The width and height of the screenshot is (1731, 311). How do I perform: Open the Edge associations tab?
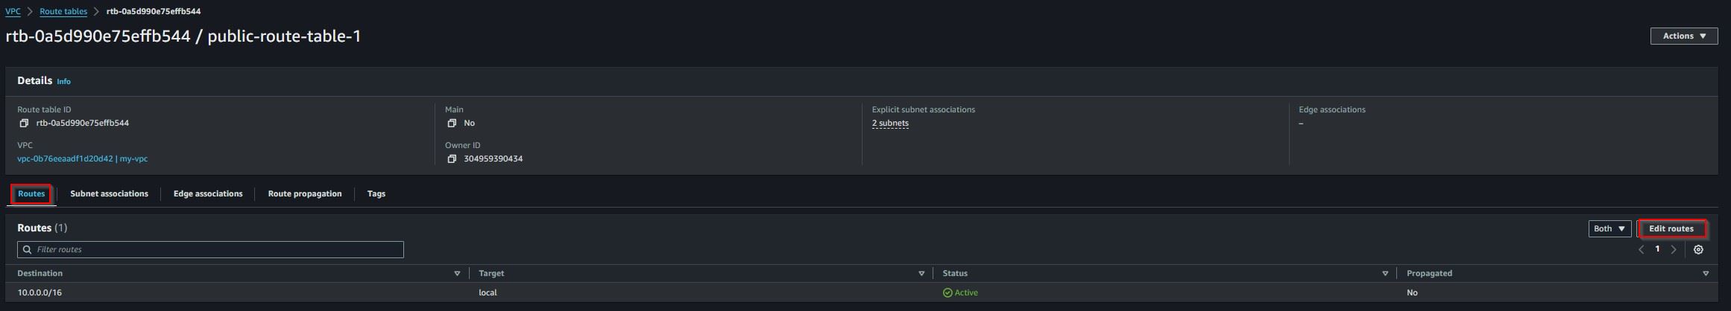coord(208,193)
